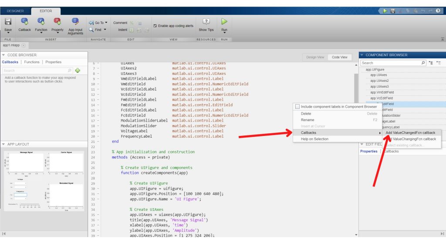Viewport: 446px width, 251px height.
Task: Enable app coding alerts checkbox
Action: pos(155,25)
